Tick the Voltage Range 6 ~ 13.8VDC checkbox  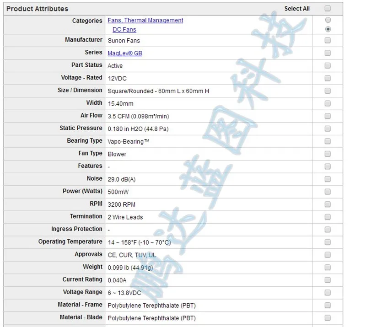click(x=328, y=292)
